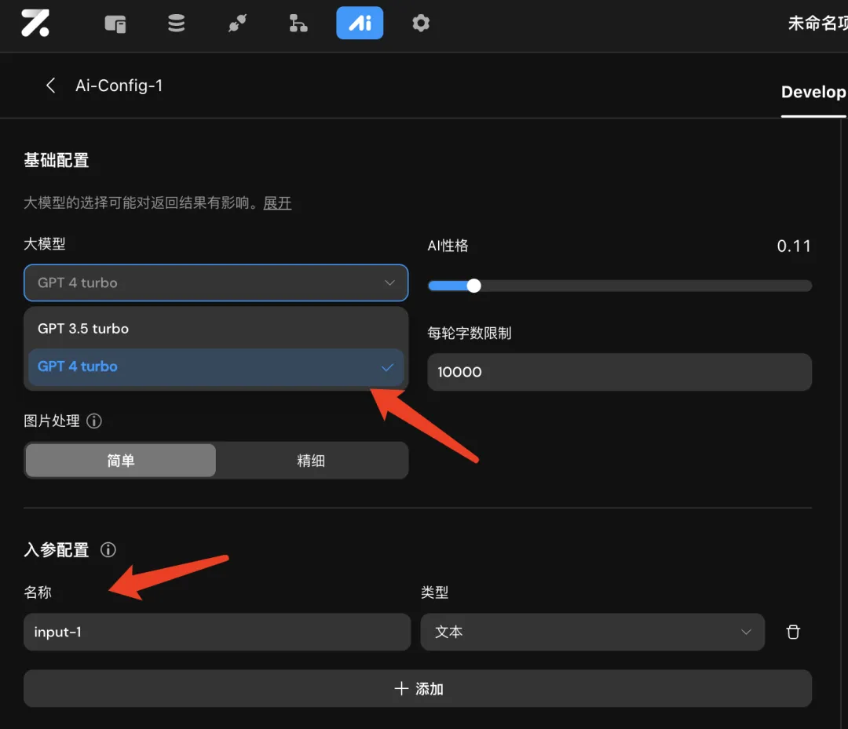Click the 名称 field containing input-1
This screenshot has height=729, width=848.
[217, 632]
